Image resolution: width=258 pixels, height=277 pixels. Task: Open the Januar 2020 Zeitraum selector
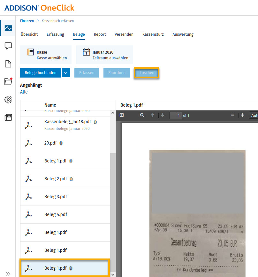(x=104, y=55)
